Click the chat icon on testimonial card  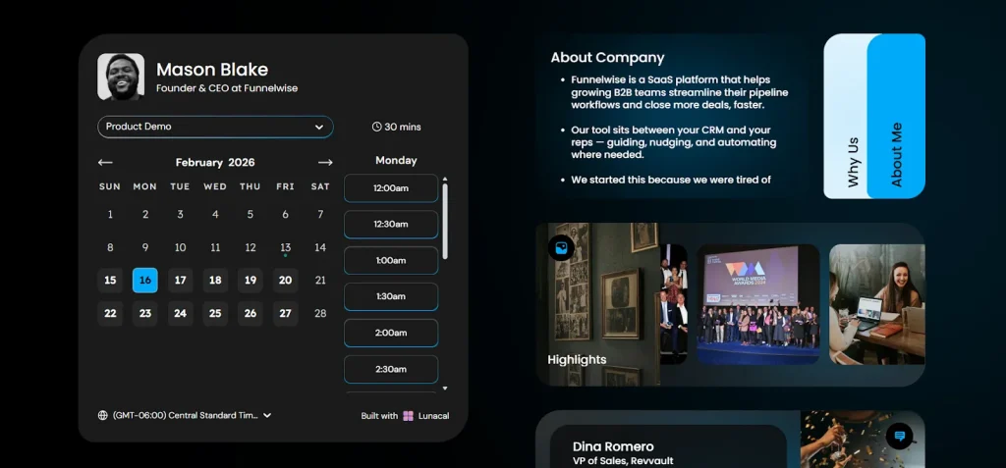[899, 436]
